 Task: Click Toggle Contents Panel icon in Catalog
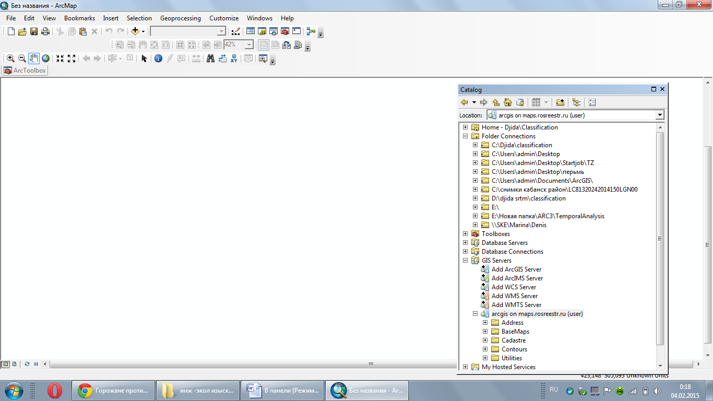[576, 102]
